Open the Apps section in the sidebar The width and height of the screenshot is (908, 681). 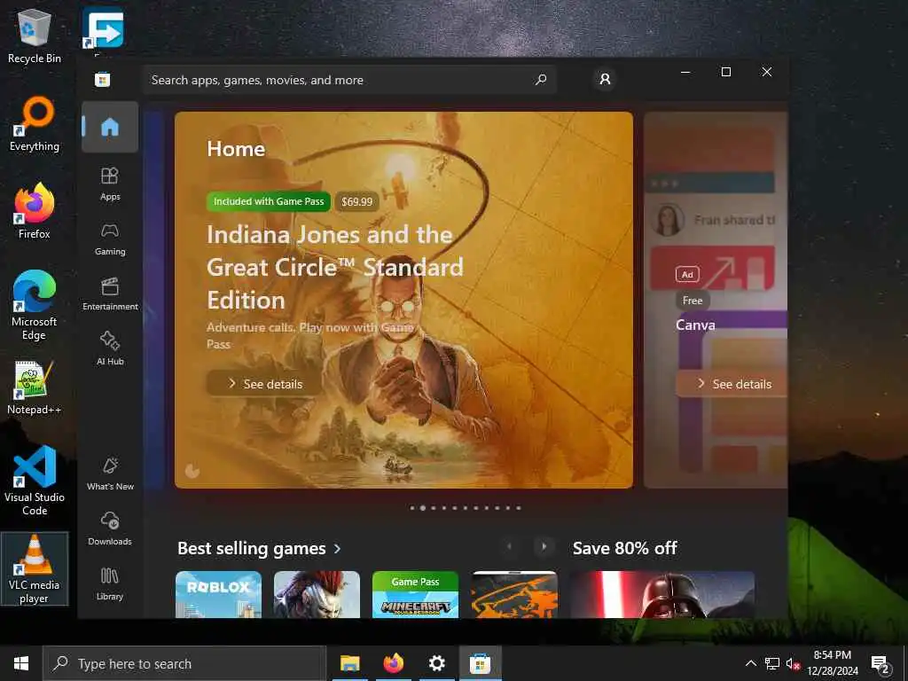click(110, 184)
